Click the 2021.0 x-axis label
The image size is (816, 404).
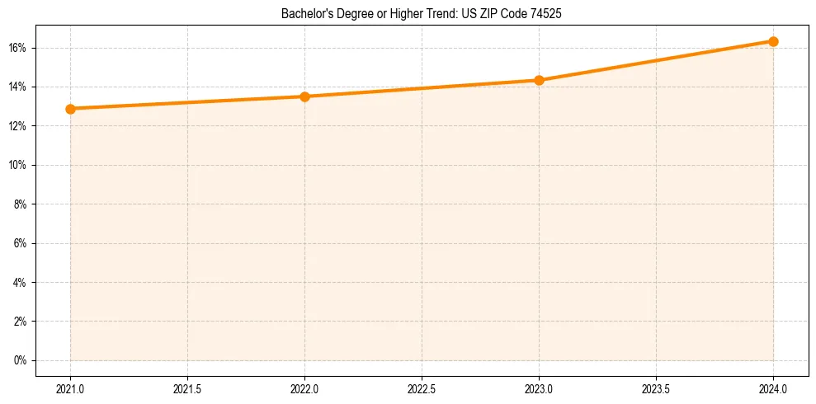(x=70, y=388)
